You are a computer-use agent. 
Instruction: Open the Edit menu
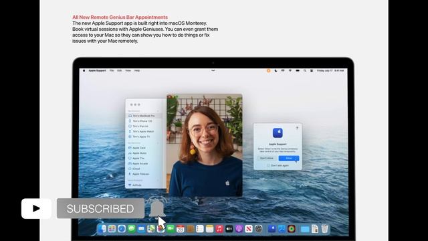[x=119, y=70]
